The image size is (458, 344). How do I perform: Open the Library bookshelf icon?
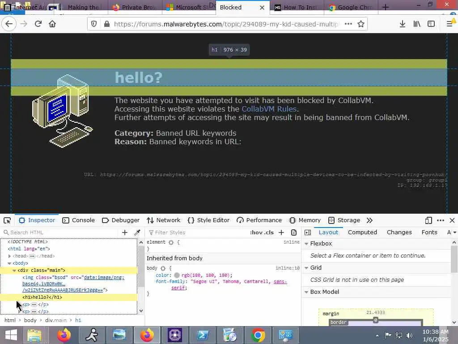pyautogui.click(x=417, y=24)
